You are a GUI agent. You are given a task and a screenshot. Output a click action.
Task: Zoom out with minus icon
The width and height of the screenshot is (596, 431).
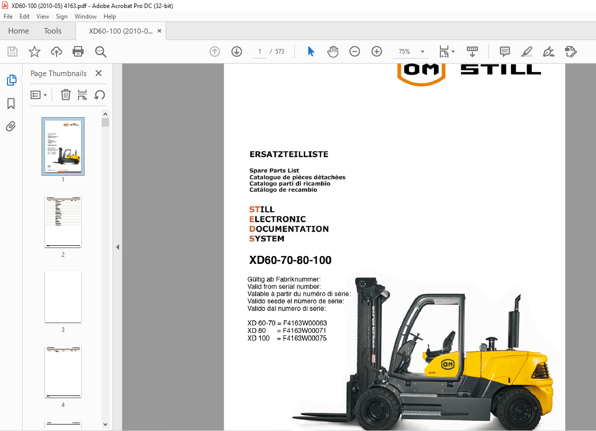point(355,51)
